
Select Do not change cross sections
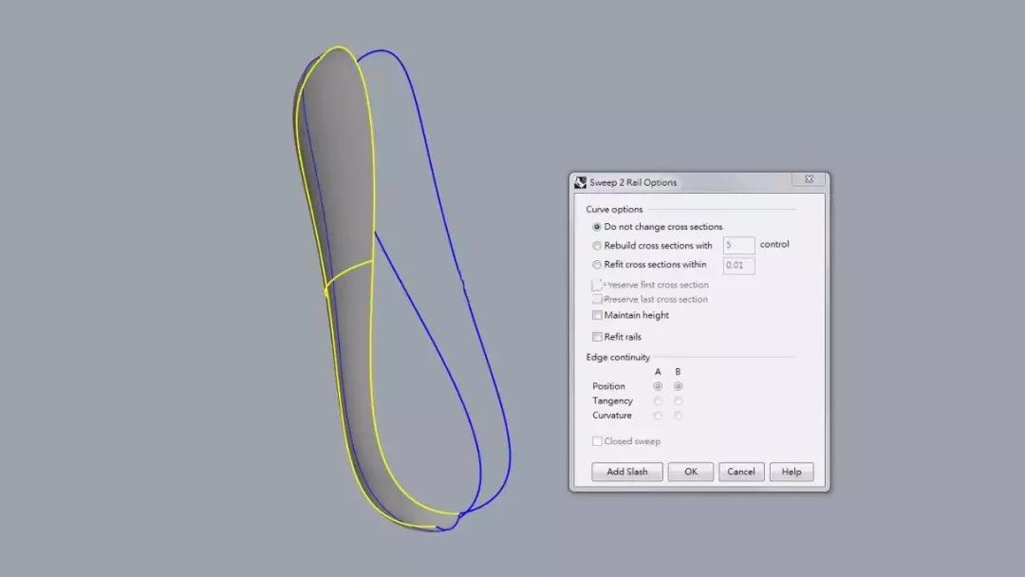coord(597,227)
